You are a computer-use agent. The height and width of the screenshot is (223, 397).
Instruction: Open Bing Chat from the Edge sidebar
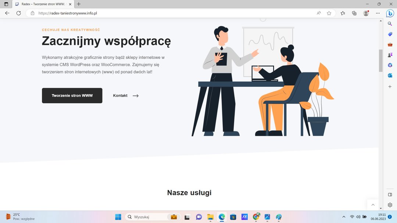(390, 13)
